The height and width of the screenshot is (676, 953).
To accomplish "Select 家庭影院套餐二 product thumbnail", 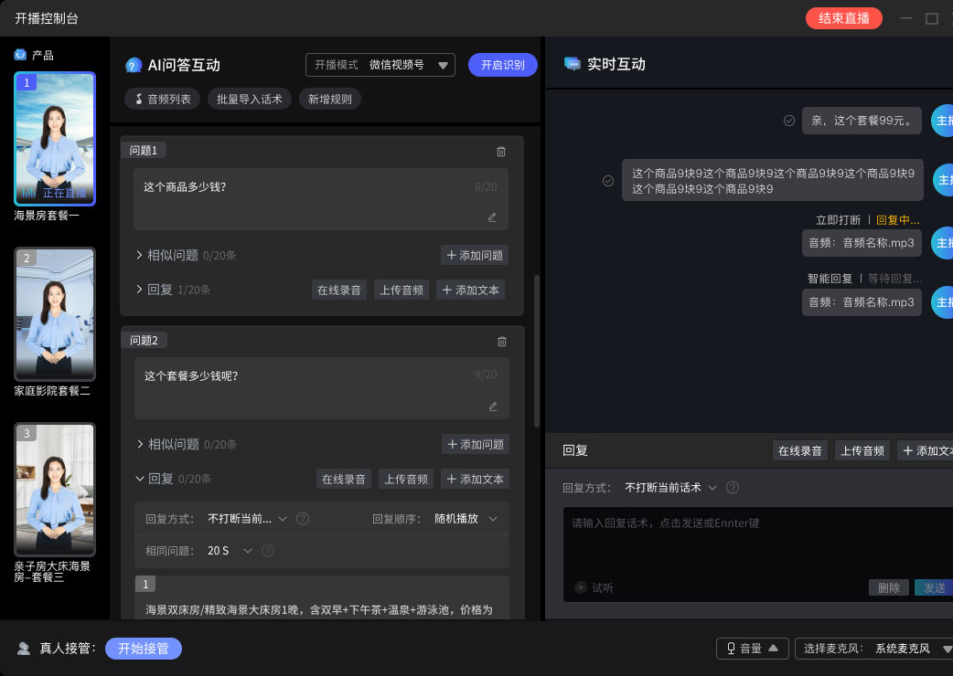I will [55, 314].
